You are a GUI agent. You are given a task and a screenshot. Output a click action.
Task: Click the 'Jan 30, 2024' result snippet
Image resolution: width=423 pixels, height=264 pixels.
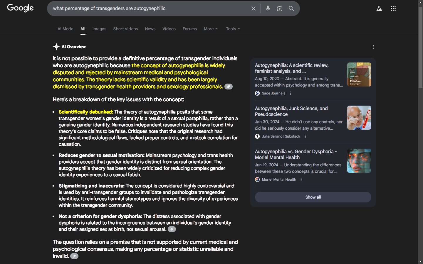coord(299,125)
